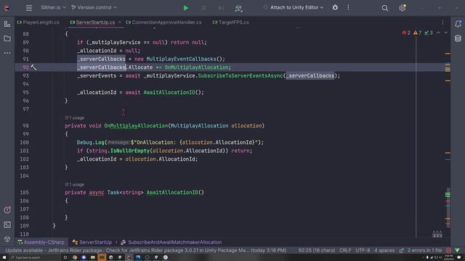Open the Problems tool window icon

click(7, 210)
